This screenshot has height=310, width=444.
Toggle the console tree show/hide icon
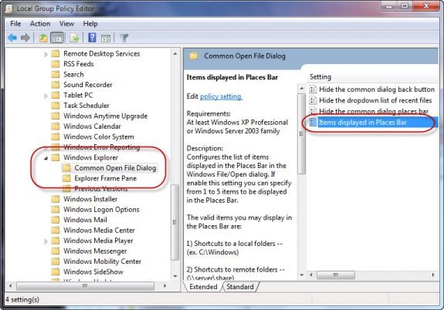(57, 38)
